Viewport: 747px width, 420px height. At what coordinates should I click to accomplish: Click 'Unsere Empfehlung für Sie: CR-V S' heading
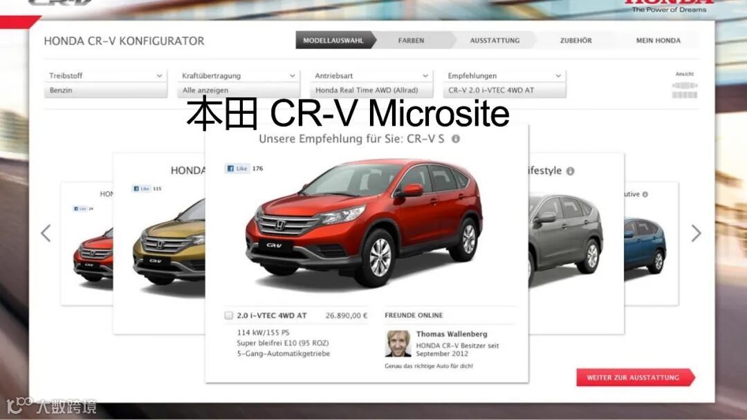(351, 139)
